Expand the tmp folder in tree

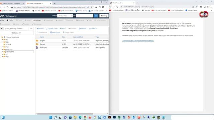[3, 57]
